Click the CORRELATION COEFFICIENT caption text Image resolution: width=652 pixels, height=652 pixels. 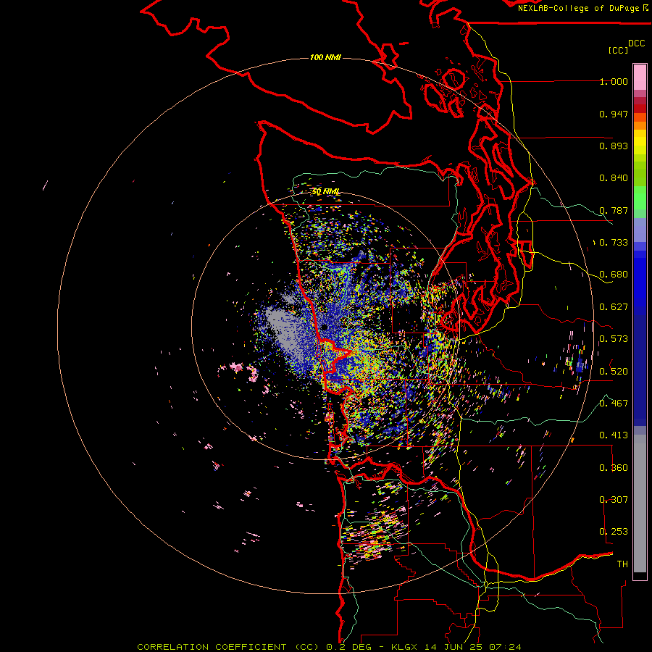(x=212, y=647)
